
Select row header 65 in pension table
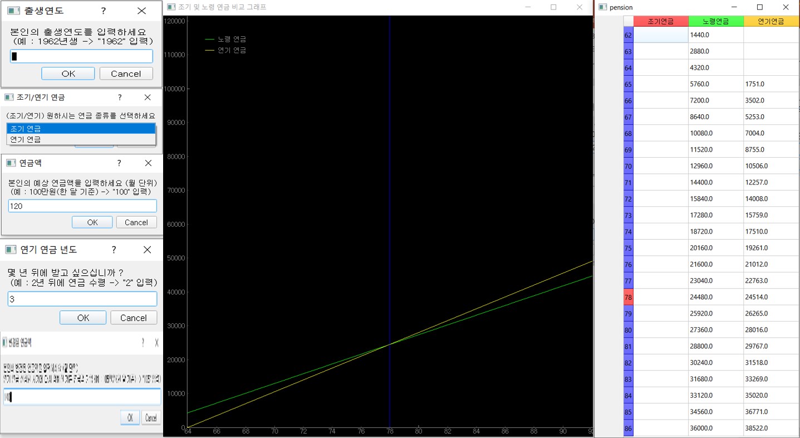629,84
